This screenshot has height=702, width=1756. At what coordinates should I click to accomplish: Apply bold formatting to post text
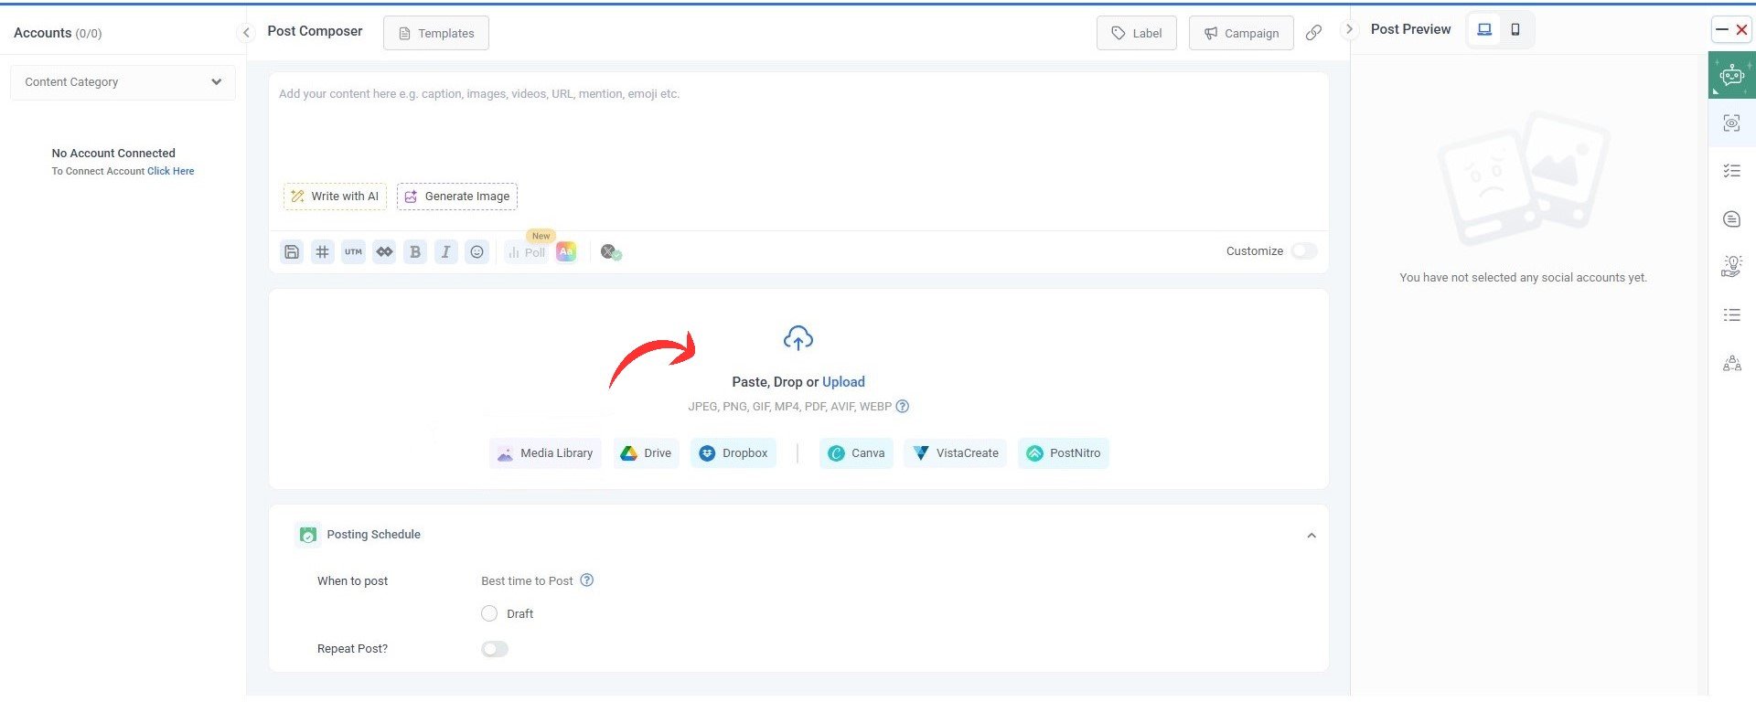[415, 252]
